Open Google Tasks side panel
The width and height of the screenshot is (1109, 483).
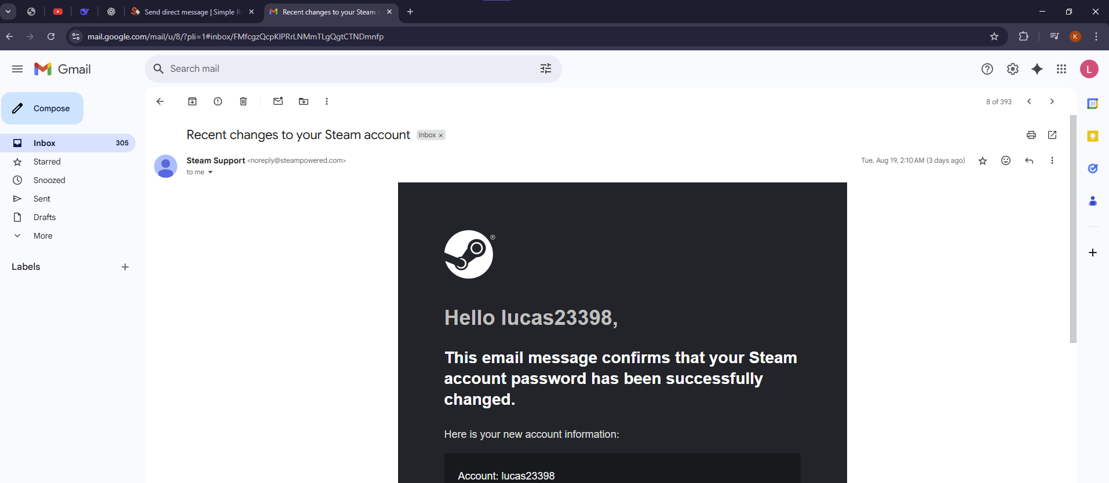click(x=1093, y=169)
